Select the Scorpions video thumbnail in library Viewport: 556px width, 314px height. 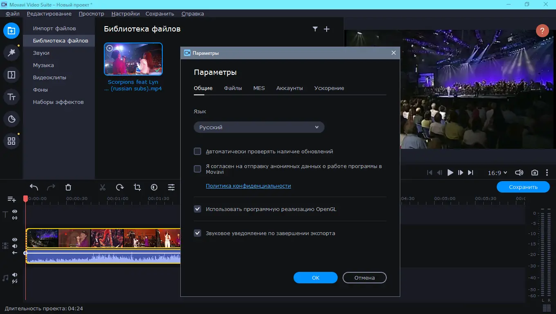coord(133,59)
